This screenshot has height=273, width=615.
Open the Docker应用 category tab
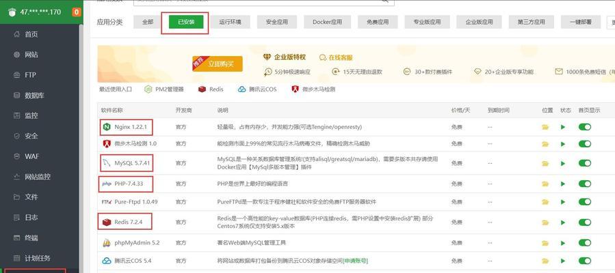click(327, 22)
